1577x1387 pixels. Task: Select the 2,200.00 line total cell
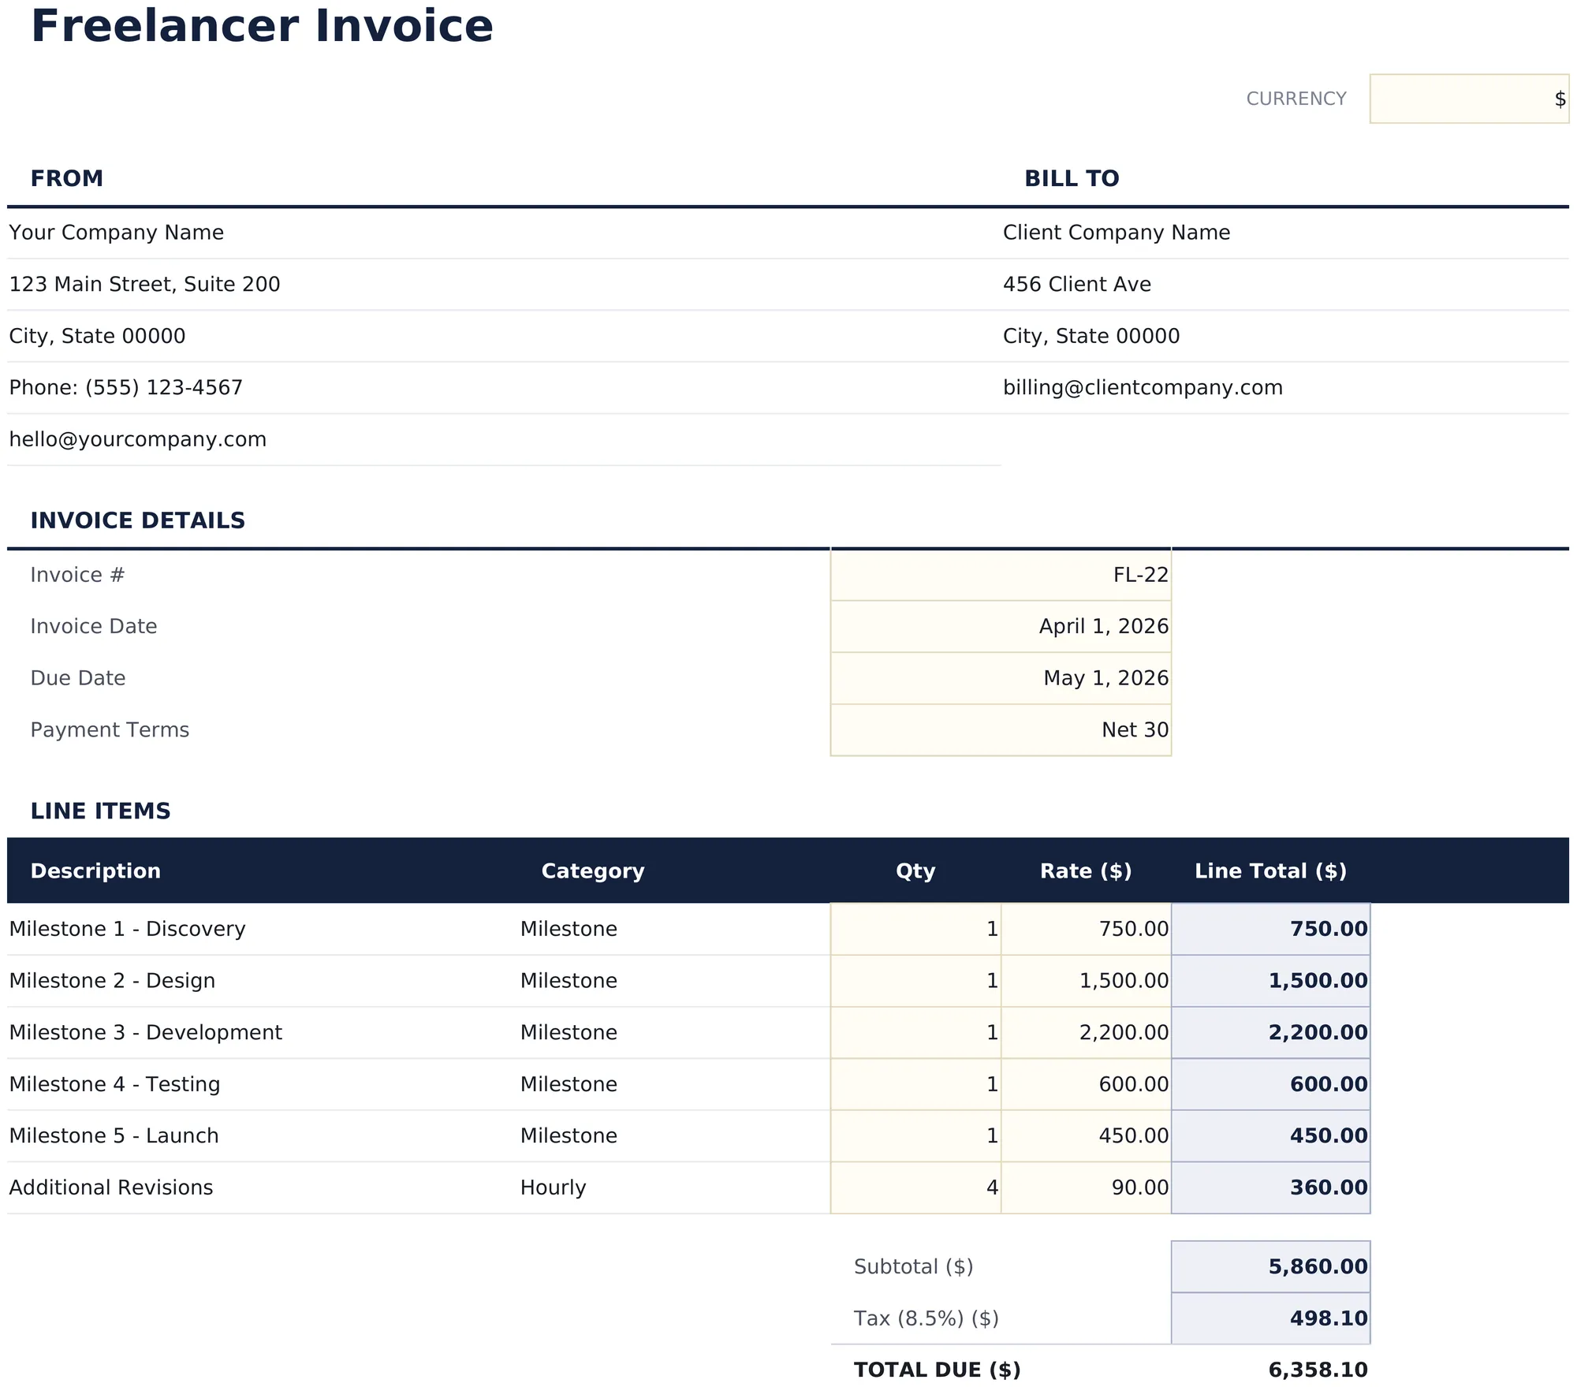coord(1270,1032)
